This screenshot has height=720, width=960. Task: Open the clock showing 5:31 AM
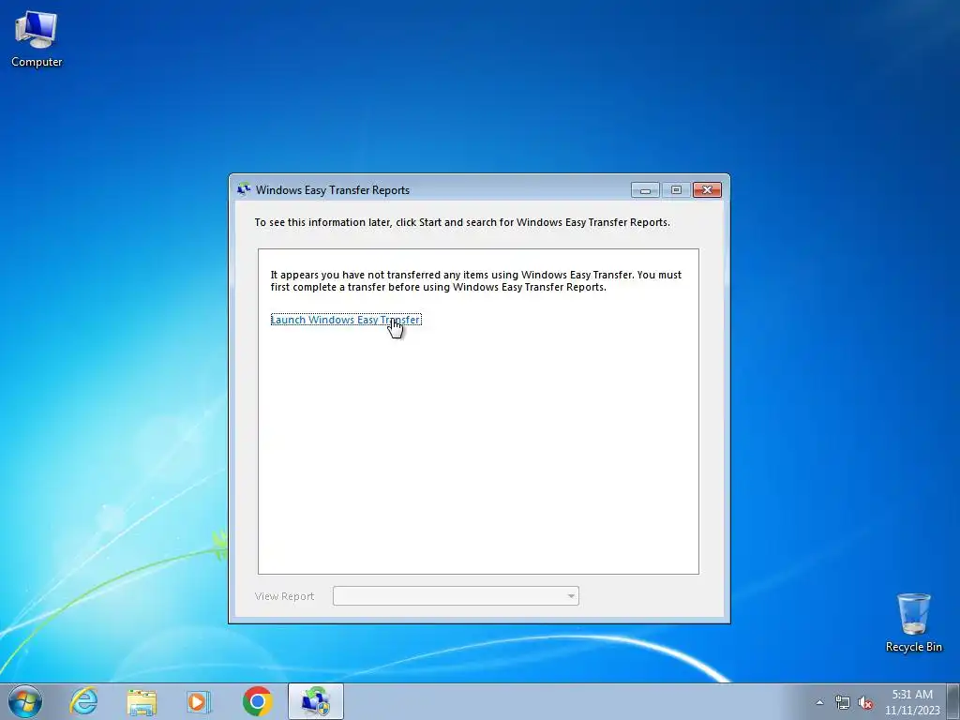coord(912,702)
